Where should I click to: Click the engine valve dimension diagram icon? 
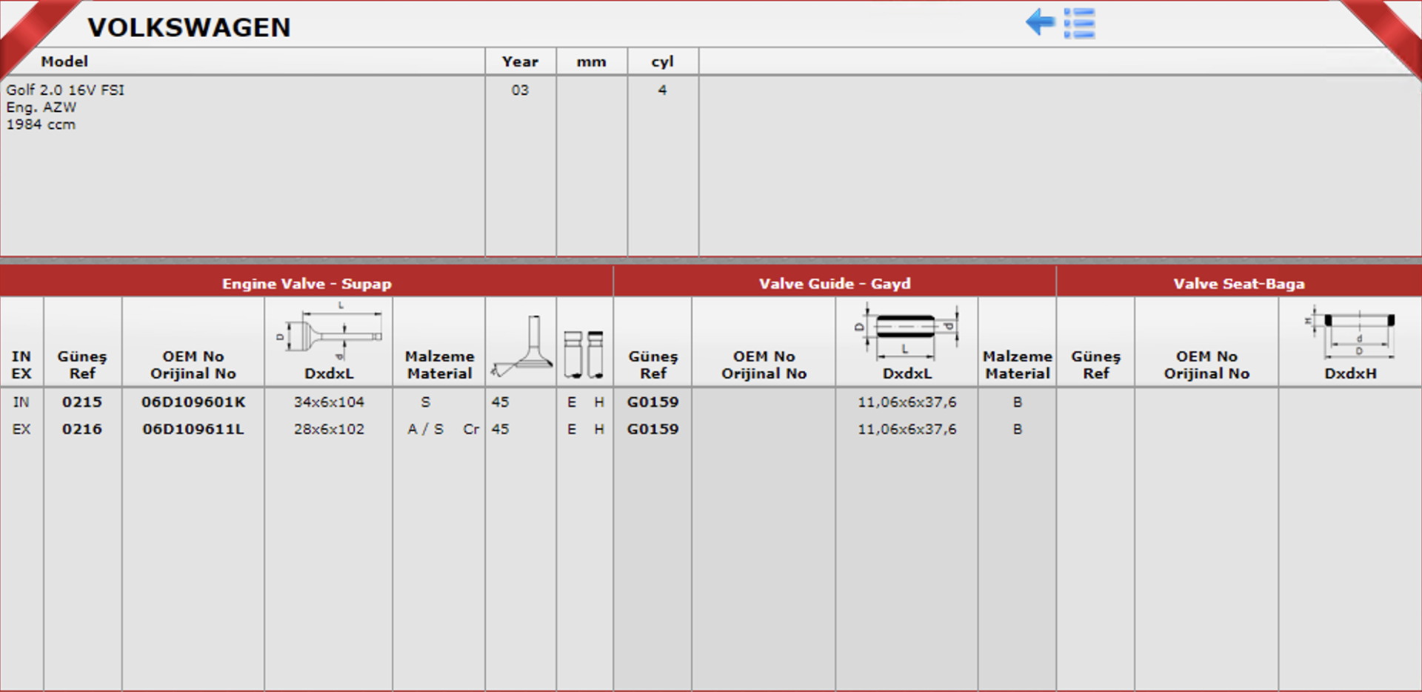pyautogui.click(x=329, y=334)
